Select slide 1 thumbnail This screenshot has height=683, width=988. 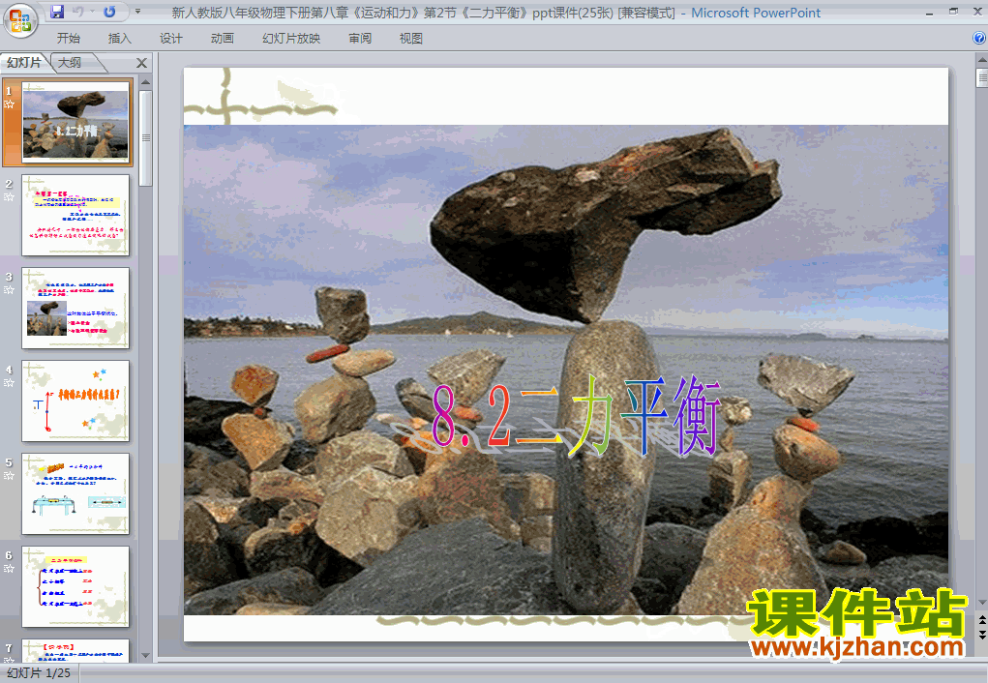click(75, 121)
